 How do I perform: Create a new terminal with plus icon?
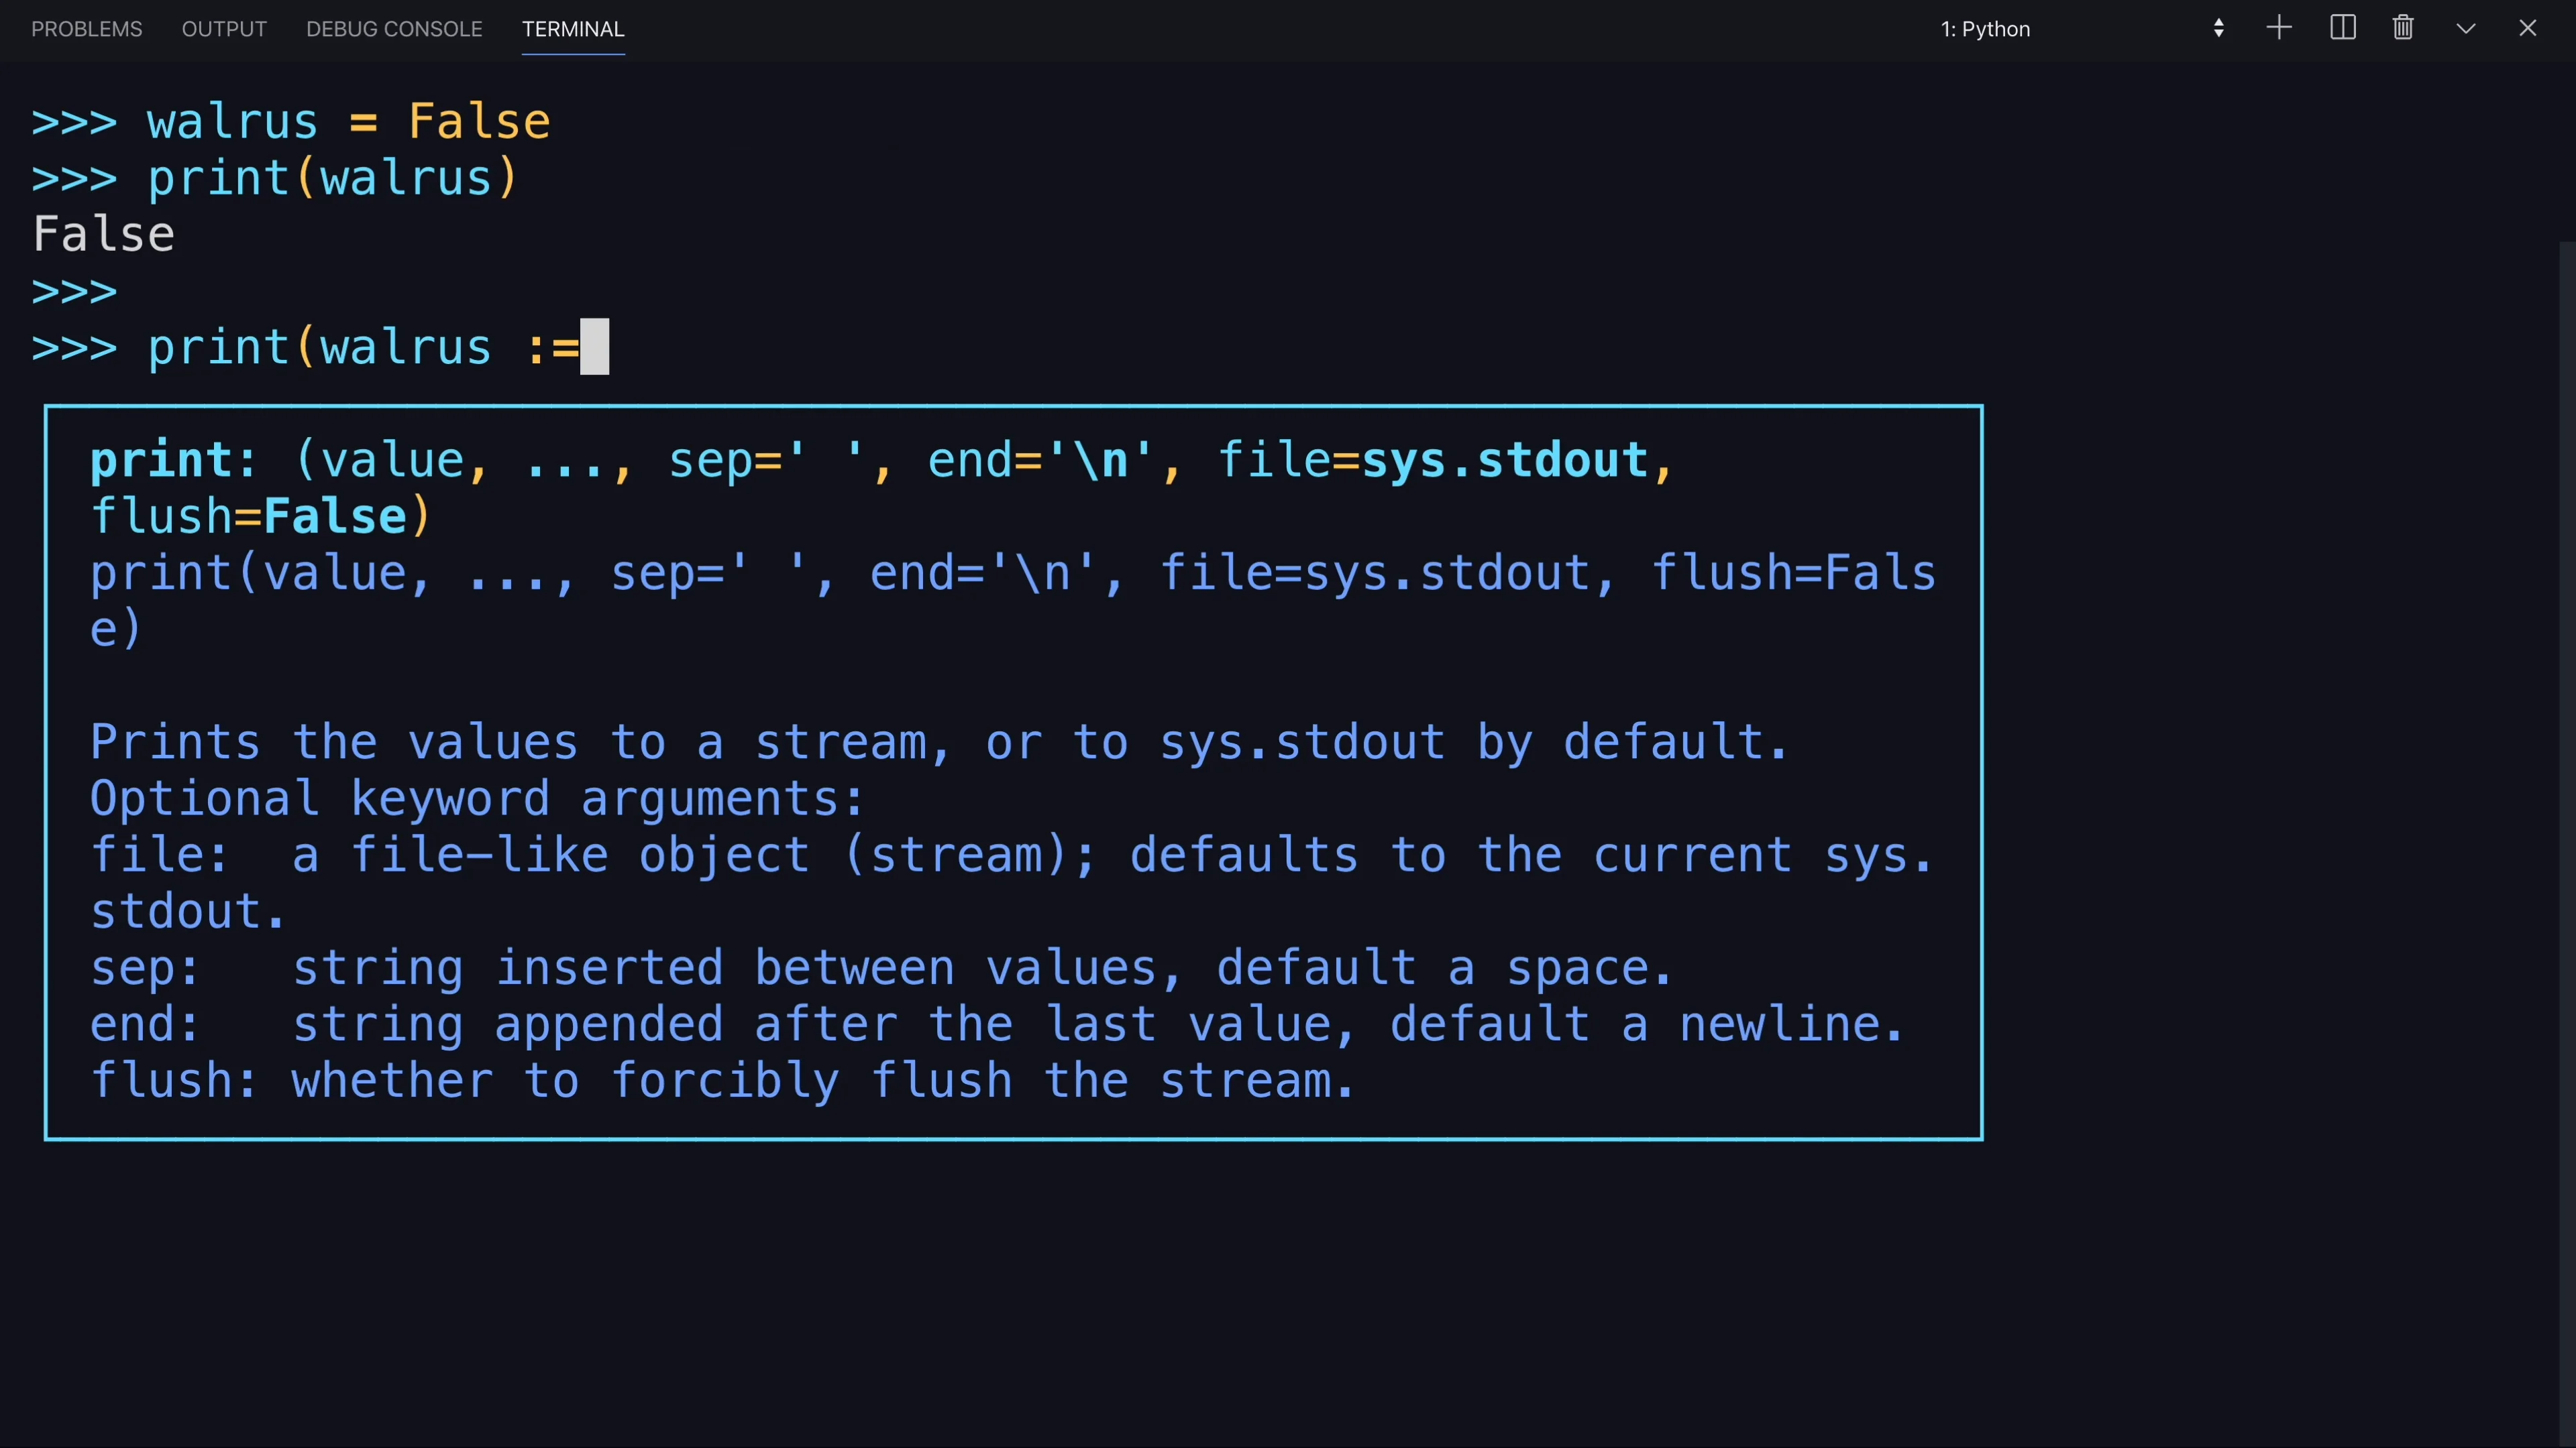(x=2278, y=28)
